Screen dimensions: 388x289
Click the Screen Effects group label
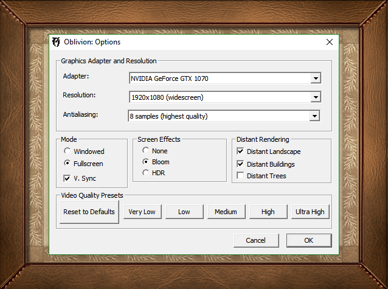(159, 139)
